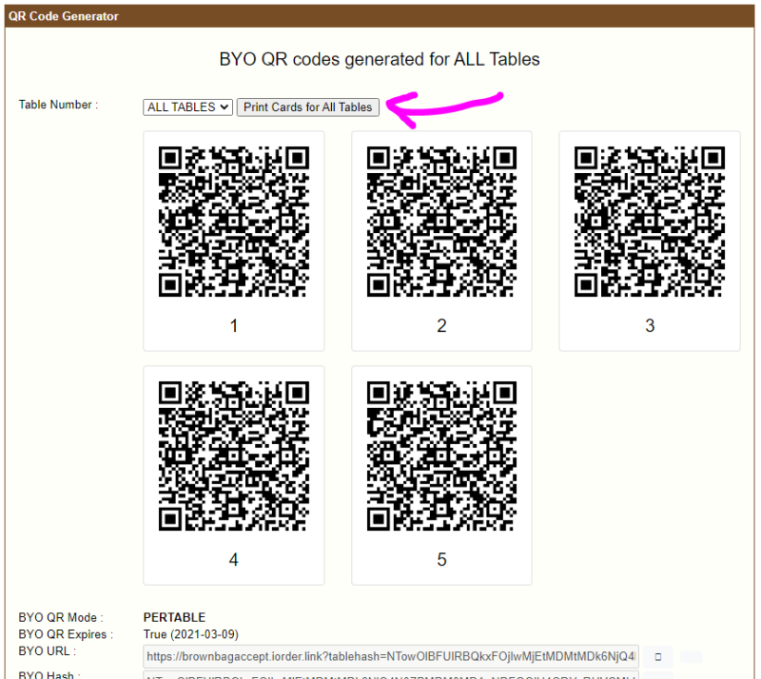Select the QR code for table 2
This screenshot has width=761, height=679.
[441, 223]
